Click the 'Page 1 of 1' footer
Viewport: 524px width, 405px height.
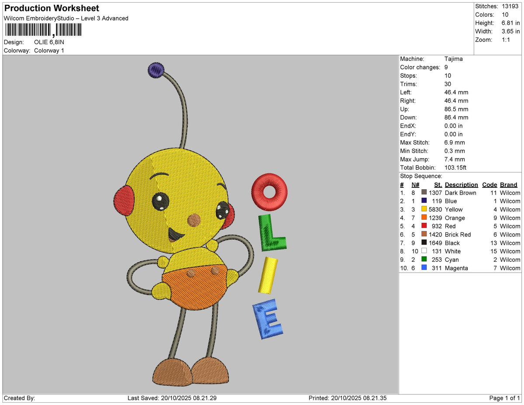[x=505, y=398]
